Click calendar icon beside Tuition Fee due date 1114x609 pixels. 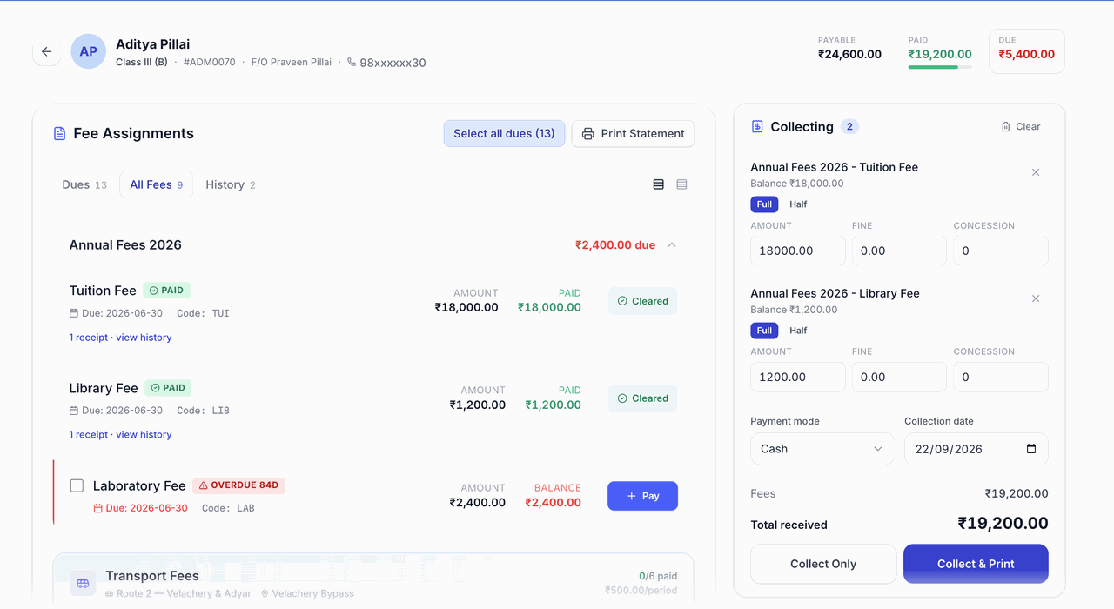pos(74,313)
